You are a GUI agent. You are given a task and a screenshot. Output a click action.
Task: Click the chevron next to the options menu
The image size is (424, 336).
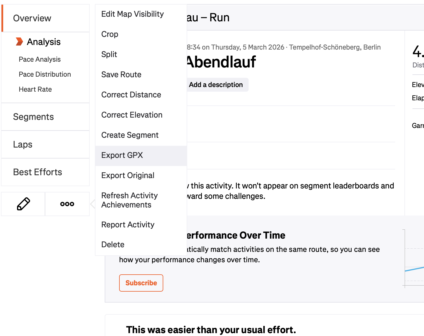93,204
